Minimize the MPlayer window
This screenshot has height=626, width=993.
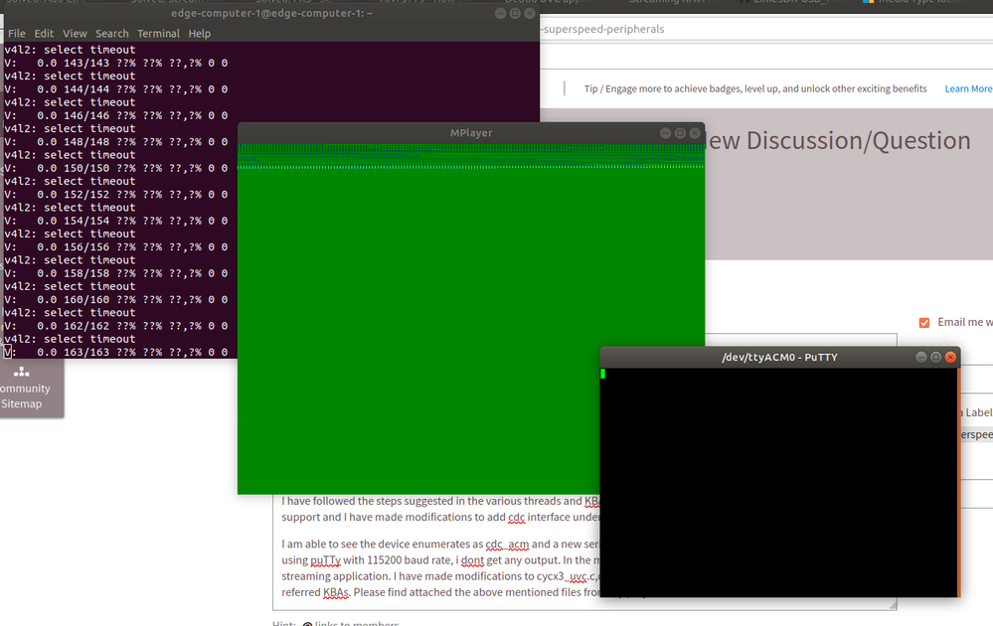click(665, 133)
